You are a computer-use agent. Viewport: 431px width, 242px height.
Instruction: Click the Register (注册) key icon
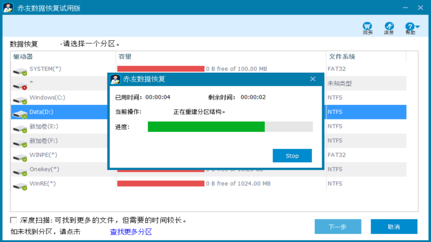click(389, 26)
